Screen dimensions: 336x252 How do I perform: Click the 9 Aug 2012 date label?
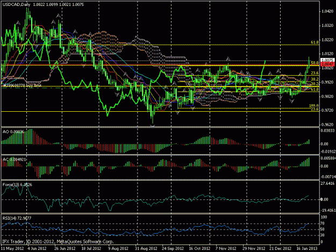(118, 248)
